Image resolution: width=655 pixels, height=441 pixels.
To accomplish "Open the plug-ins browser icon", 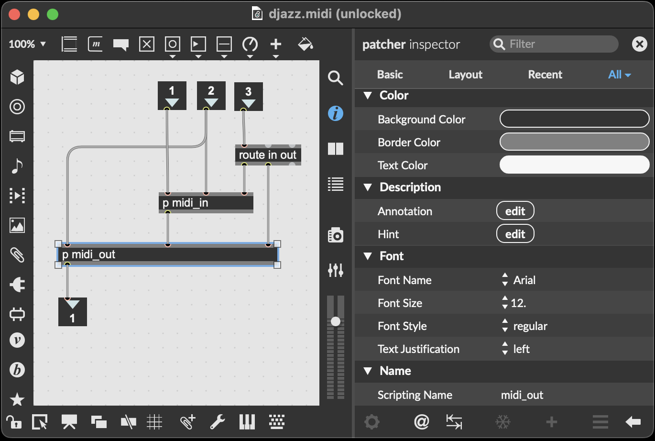I will click(x=17, y=285).
